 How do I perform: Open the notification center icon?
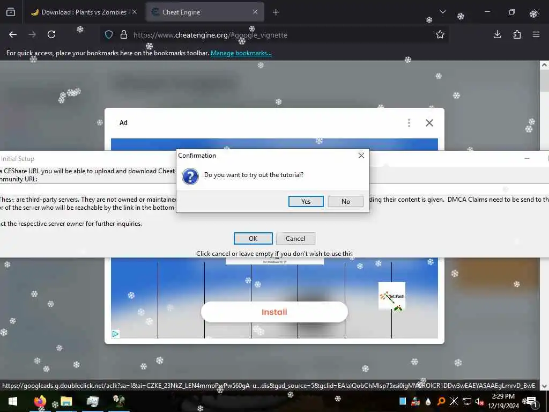532,402
